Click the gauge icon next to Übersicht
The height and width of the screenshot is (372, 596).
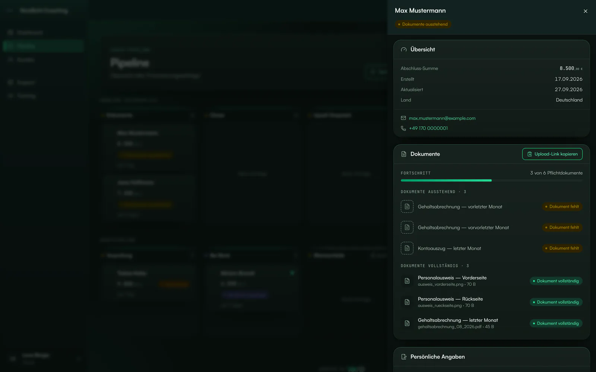pyautogui.click(x=404, y=49)
